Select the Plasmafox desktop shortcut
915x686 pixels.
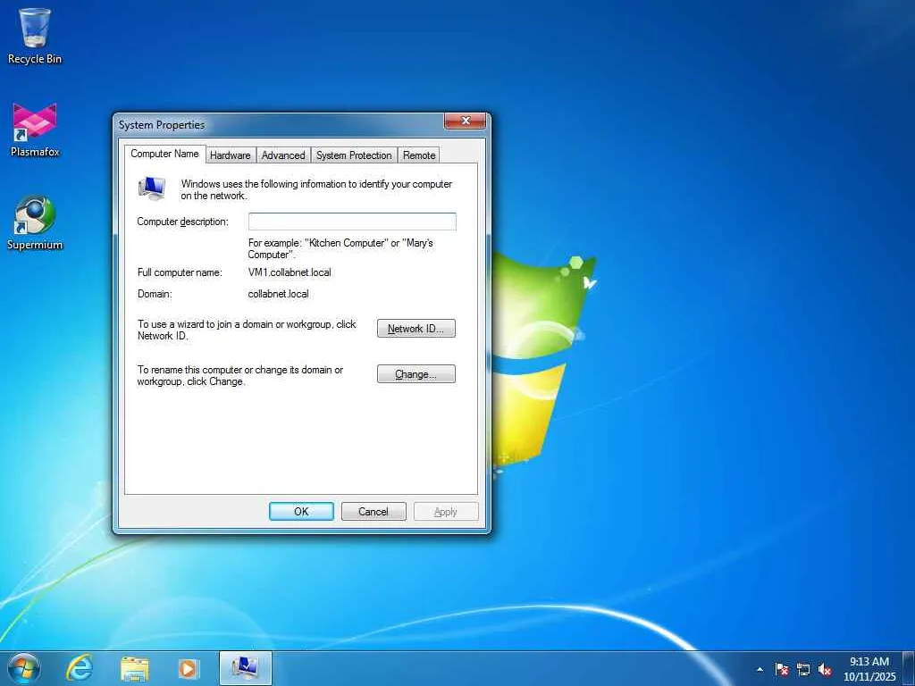click(35, 130)
